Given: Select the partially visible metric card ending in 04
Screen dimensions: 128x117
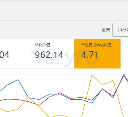Looking at the screenshot, I should tap(14, 54).
